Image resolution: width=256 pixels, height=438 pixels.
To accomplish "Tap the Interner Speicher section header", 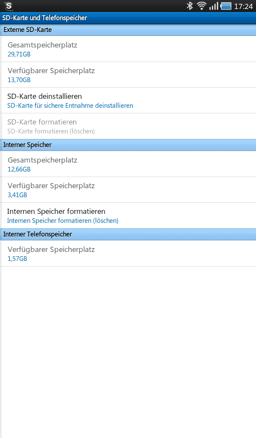I will (128, 145).
